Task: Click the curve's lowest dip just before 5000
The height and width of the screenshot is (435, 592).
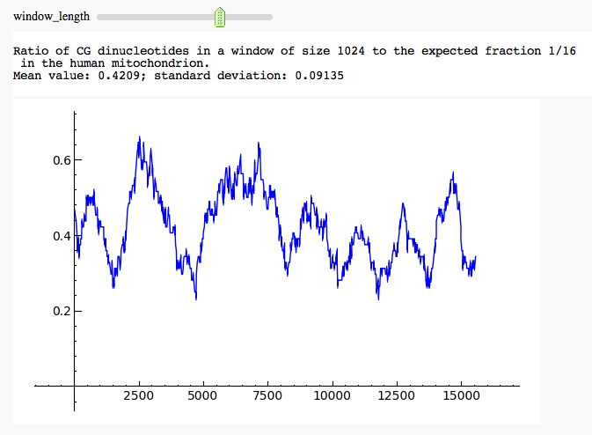Action: pyautogui.click(x=196, y=299)
